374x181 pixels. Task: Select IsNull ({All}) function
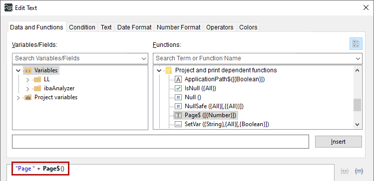point(200,88)
